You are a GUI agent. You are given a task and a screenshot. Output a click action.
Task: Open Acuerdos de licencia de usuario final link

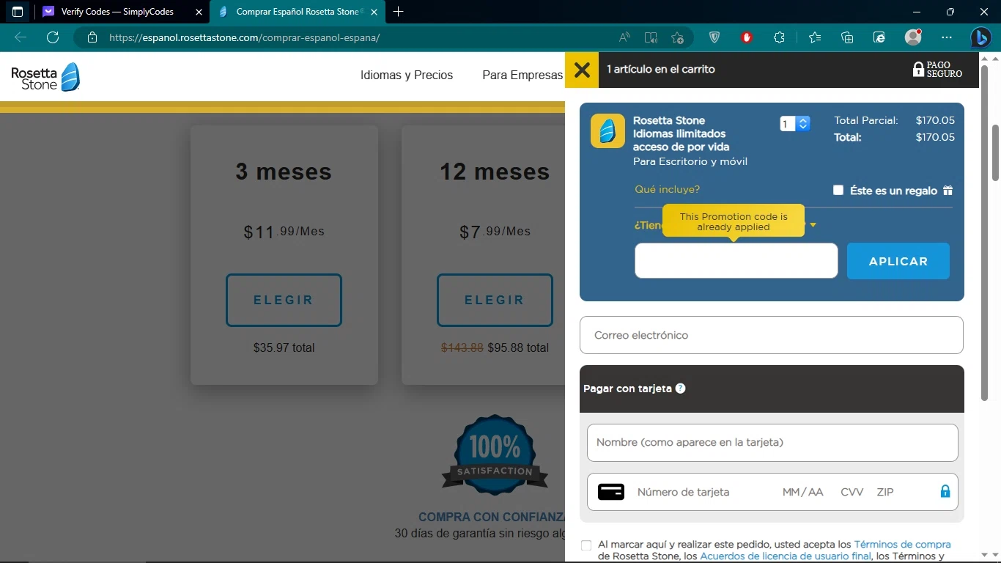pyautogui.click(x=786, y=556)
